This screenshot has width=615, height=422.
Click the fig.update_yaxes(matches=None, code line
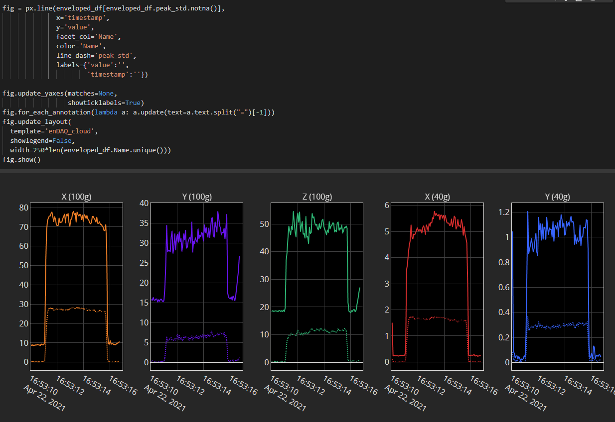60,93
